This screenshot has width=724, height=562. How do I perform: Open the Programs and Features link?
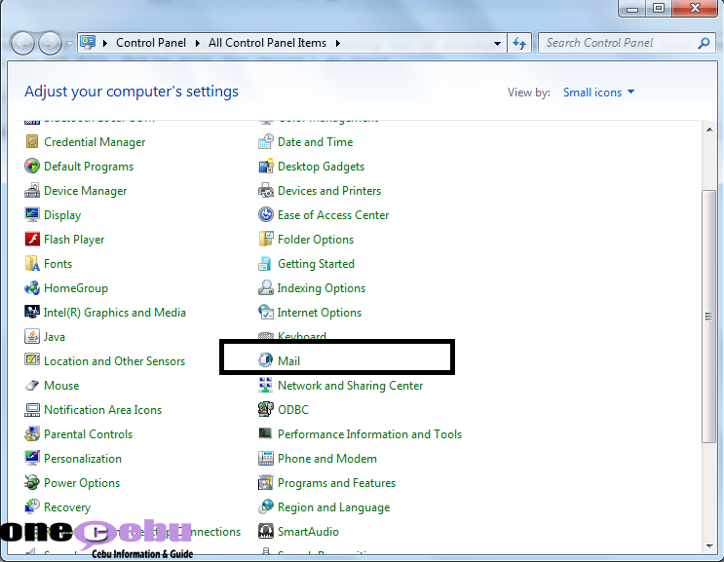click(x=336, y=483)
